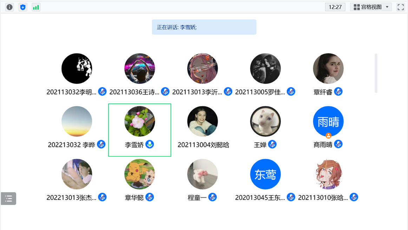The width and height of the screenshot is (408, 230).
Task: Toggle microphone icon next to 程童一
Action: coord(212,197)
